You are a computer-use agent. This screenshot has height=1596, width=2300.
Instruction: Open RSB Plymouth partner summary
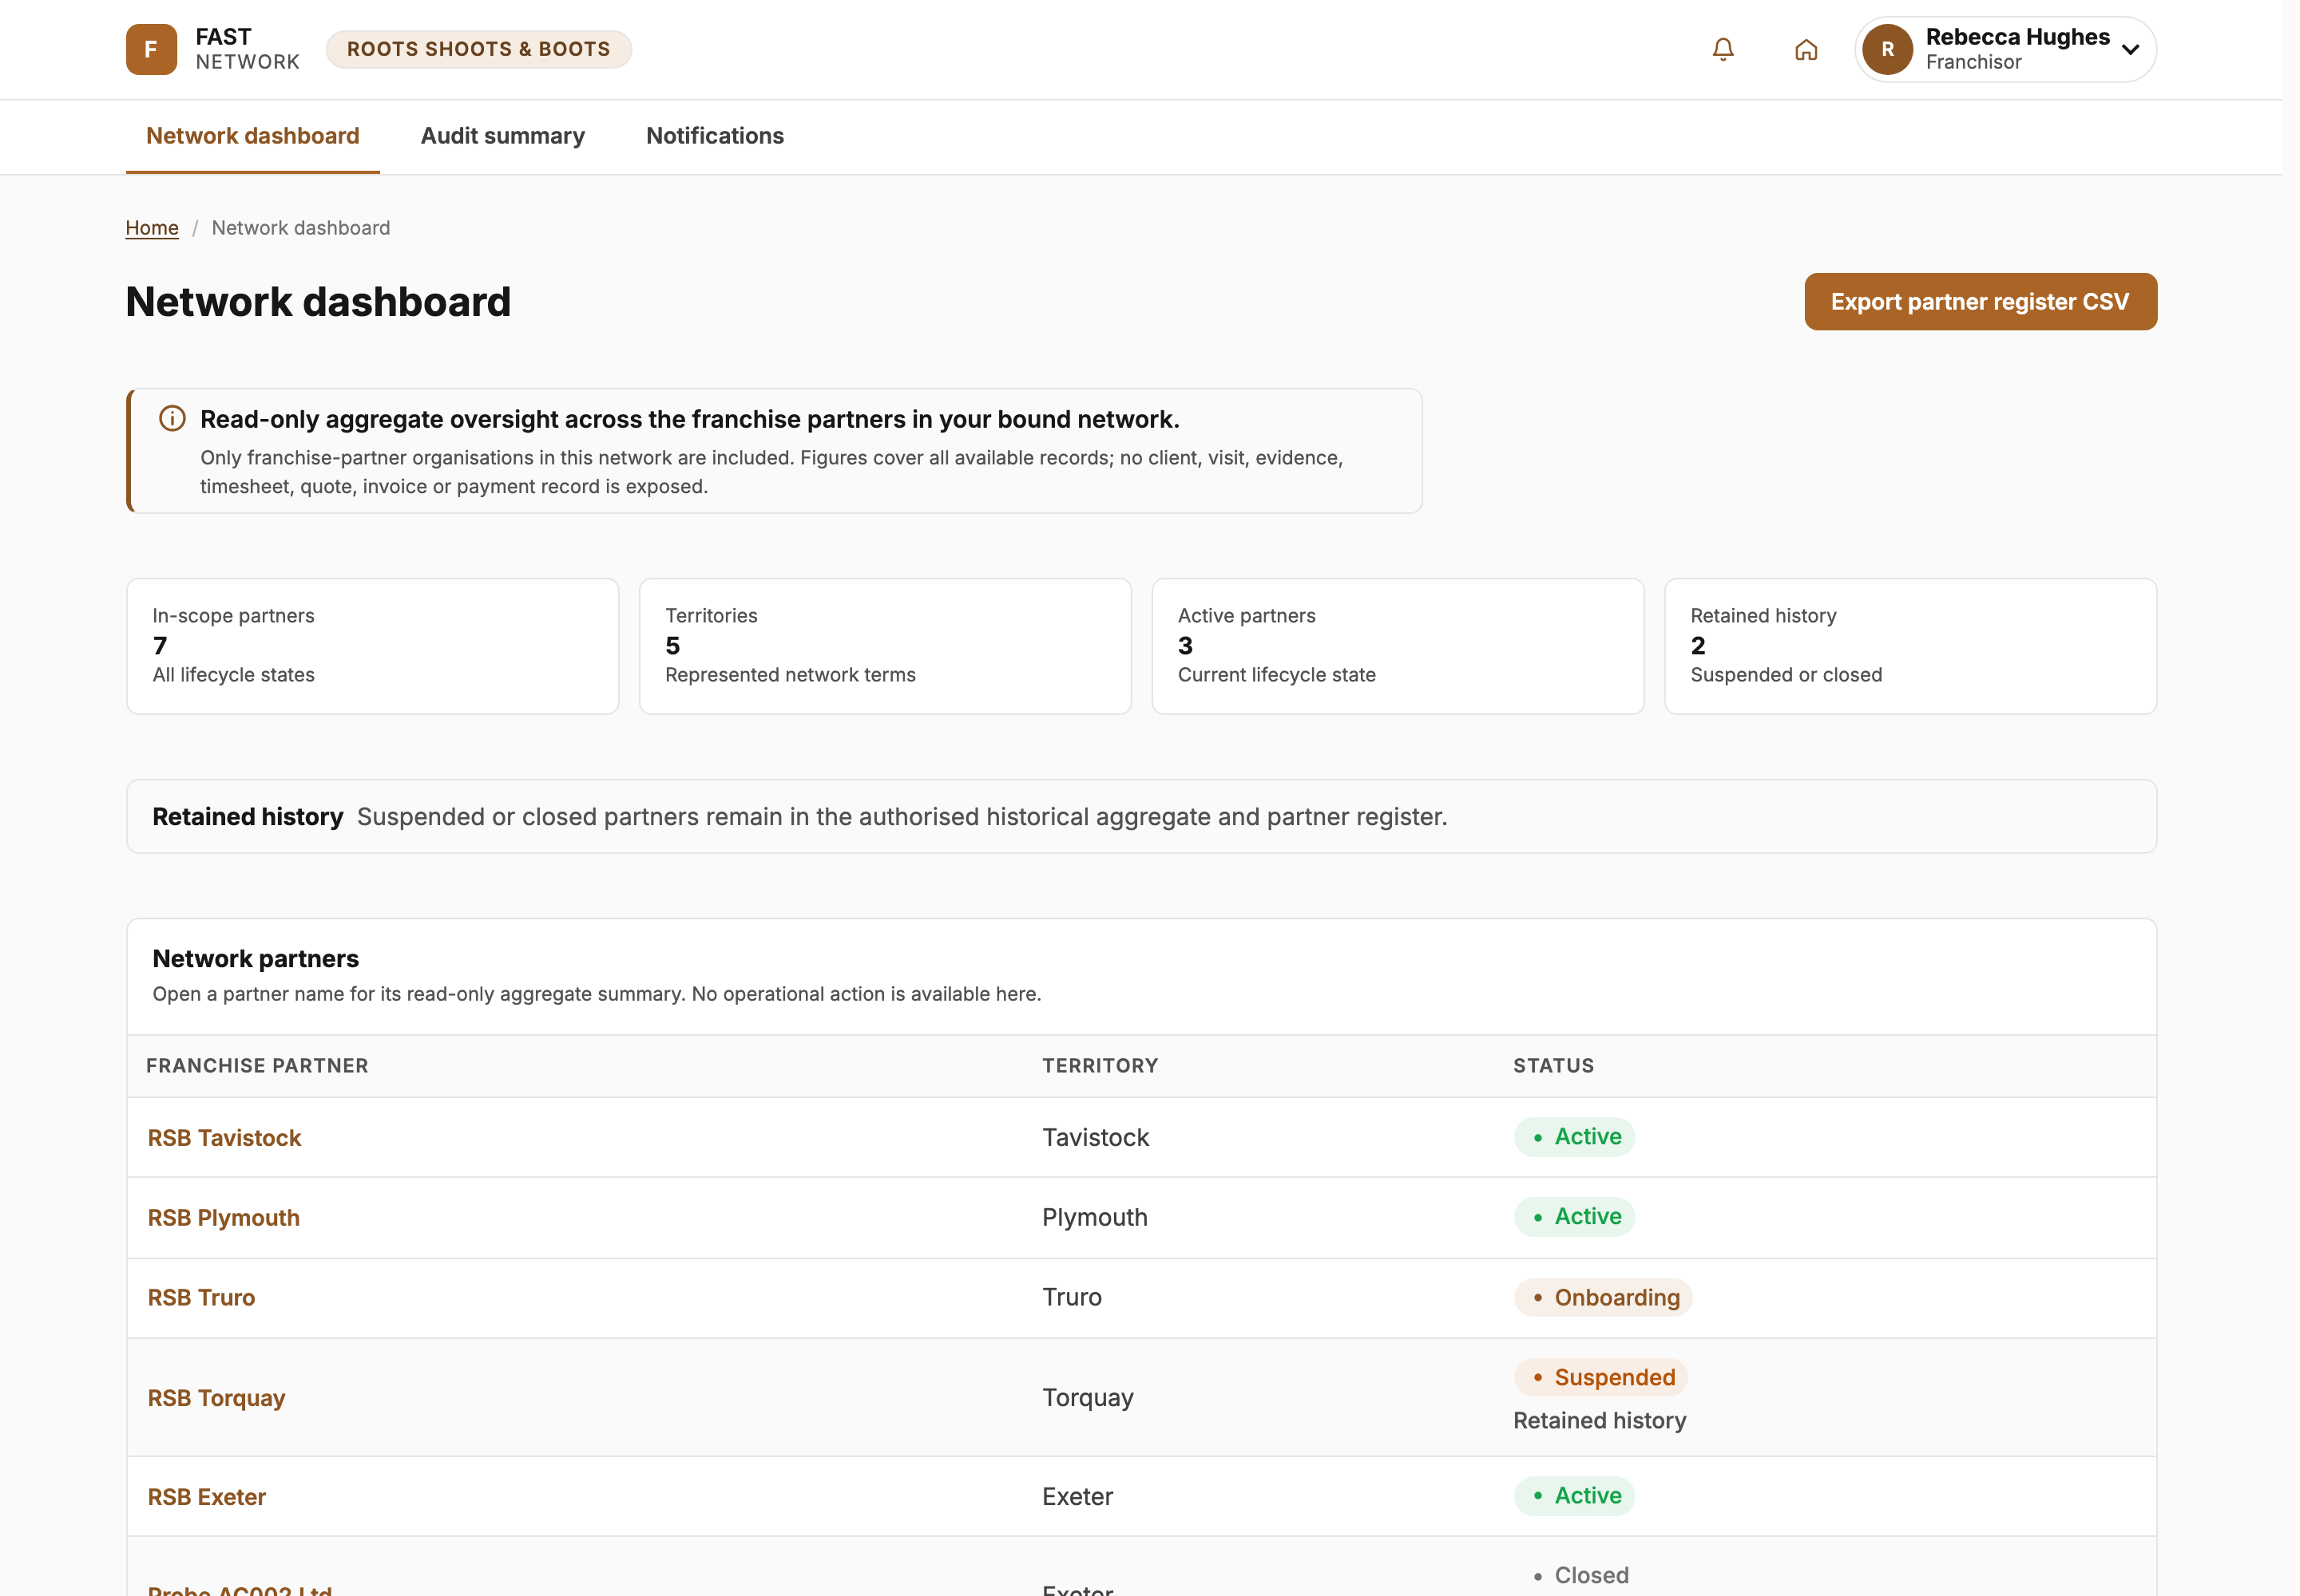[x=224, y=1217]
